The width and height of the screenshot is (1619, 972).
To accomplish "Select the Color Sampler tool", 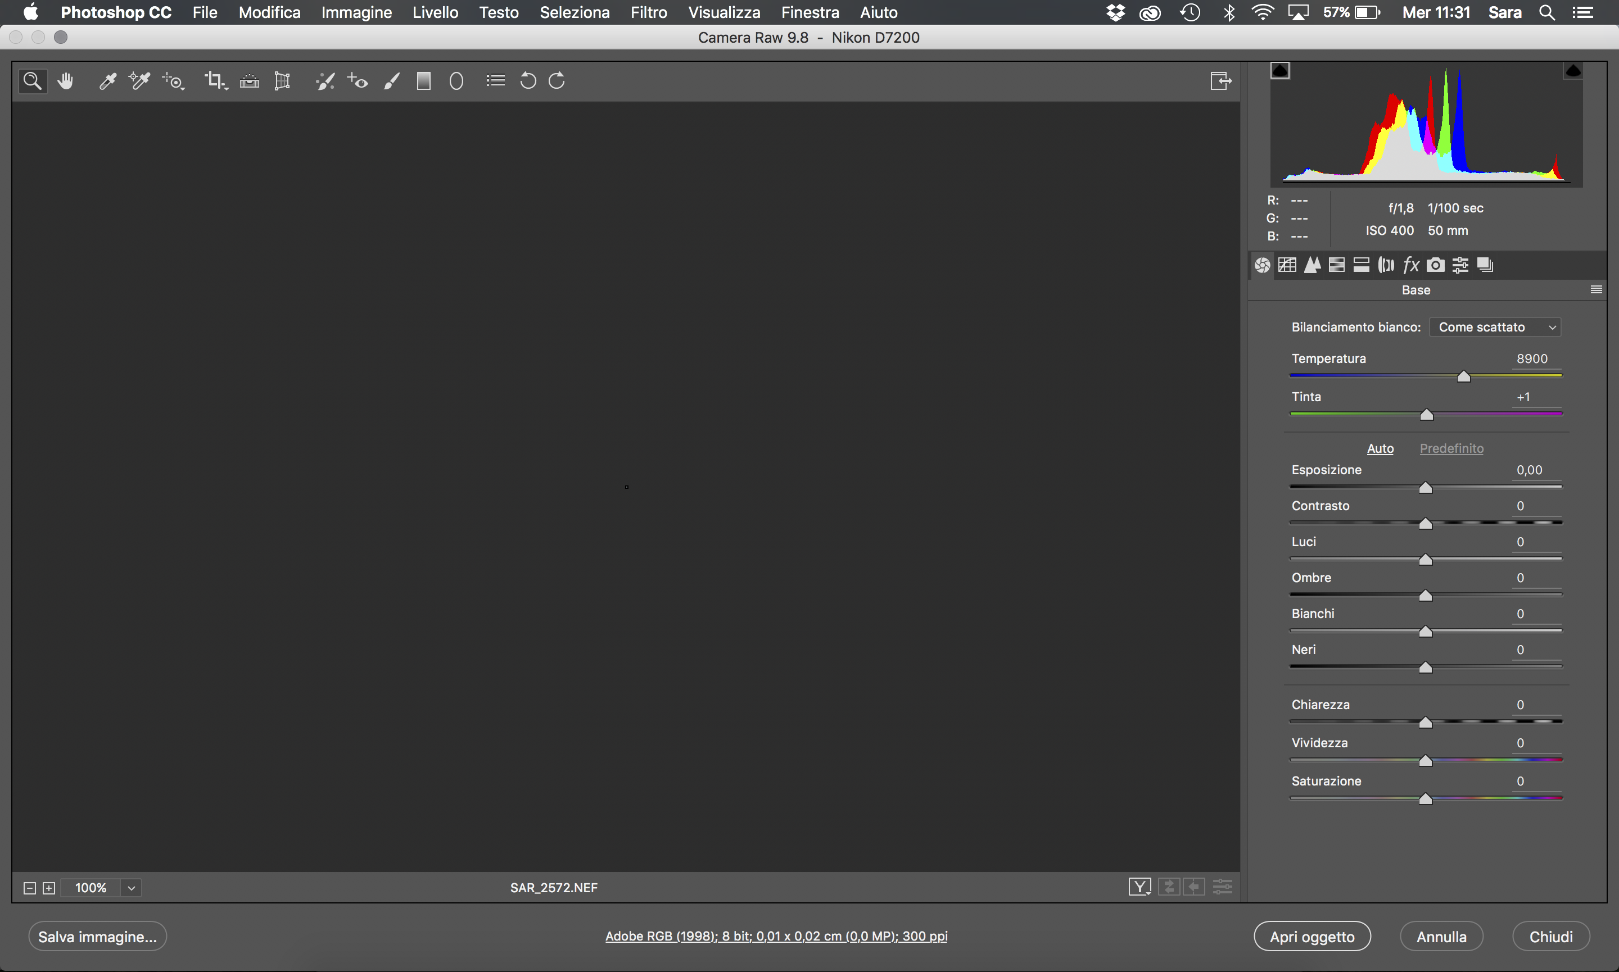I will coord(139,81).
